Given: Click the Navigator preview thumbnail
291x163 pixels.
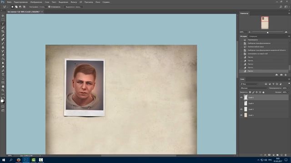Looking at the screenshot, I should point(265,23).
